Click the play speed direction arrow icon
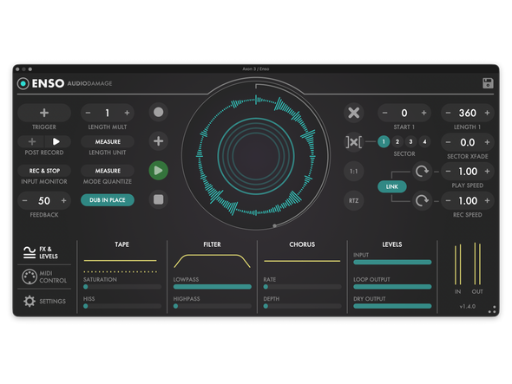This screenshot has width=512, height=384. (422, 171)
